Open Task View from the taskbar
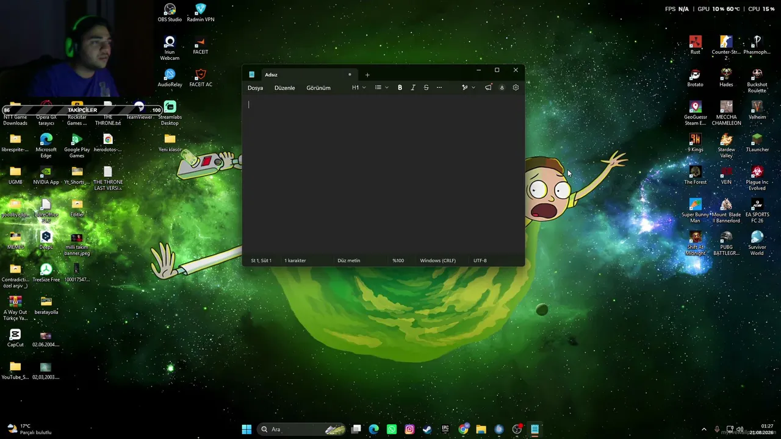 pyautogui.click(x=356, y=429)
